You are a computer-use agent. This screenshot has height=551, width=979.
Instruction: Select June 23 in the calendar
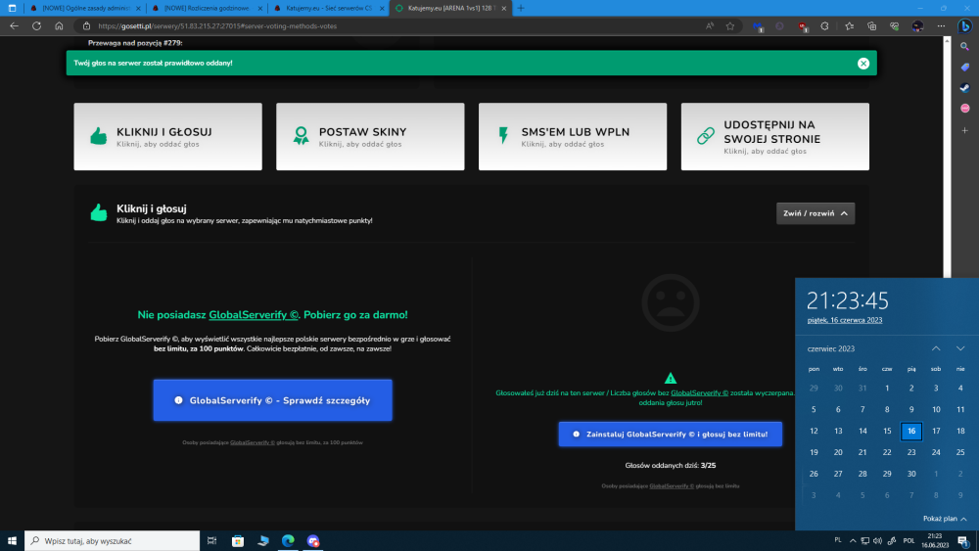911,452
